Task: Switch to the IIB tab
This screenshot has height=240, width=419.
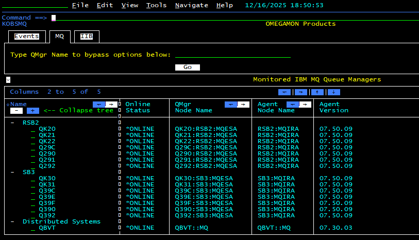Action: pyautogui.click(x=87, y=37)
